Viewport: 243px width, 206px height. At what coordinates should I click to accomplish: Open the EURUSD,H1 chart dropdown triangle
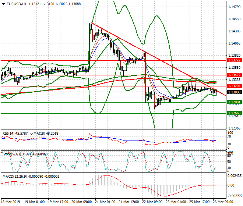(3, 4)
